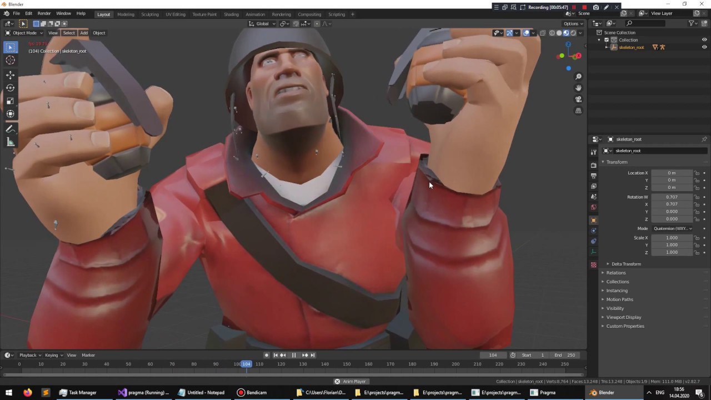Open the Output properties tab
Viewport: 711px width, 400px height.
(593, 176)
